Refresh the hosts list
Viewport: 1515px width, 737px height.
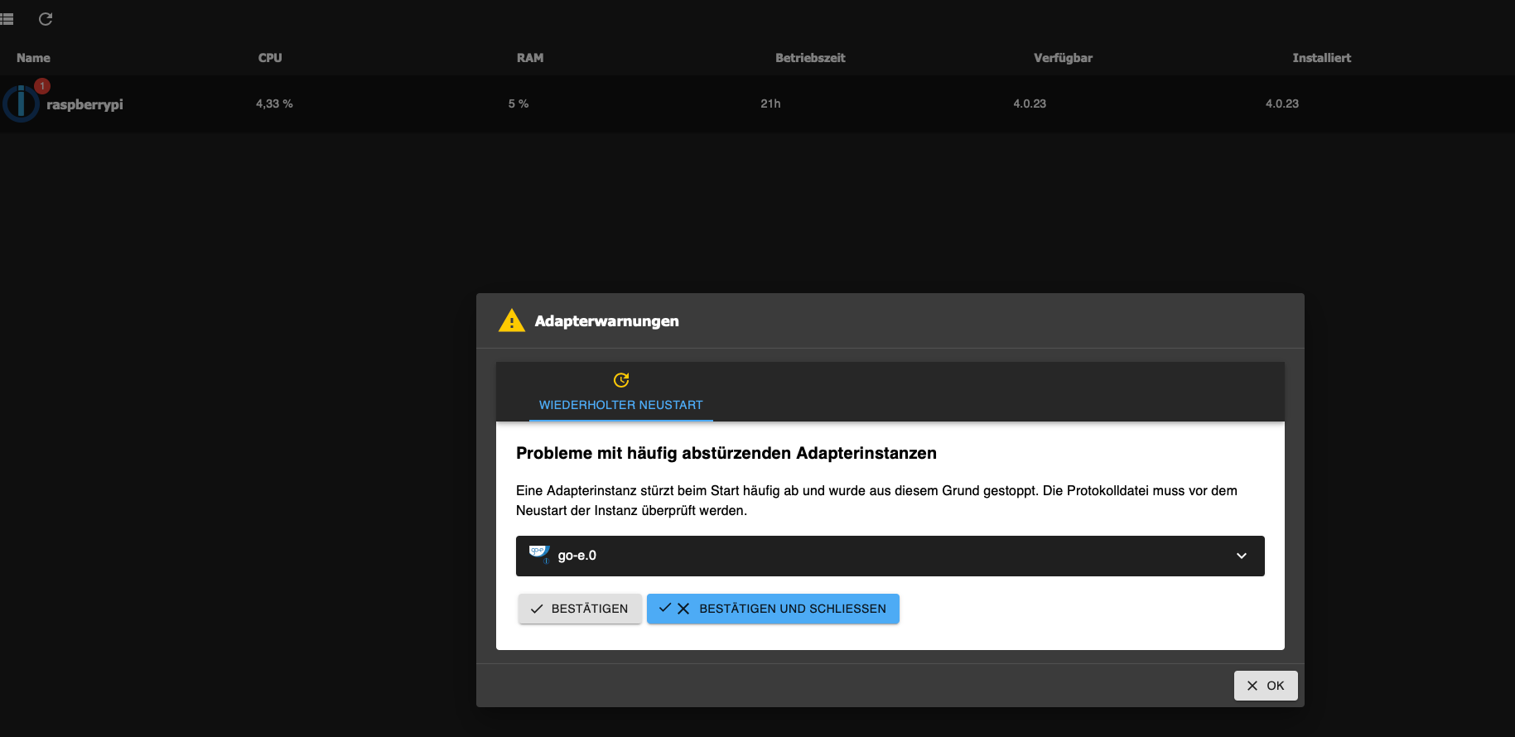tap(46, 19)
